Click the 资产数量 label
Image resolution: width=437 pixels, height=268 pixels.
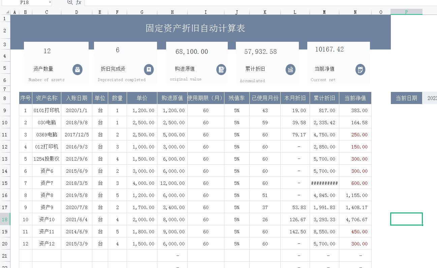tap(43, 69)
